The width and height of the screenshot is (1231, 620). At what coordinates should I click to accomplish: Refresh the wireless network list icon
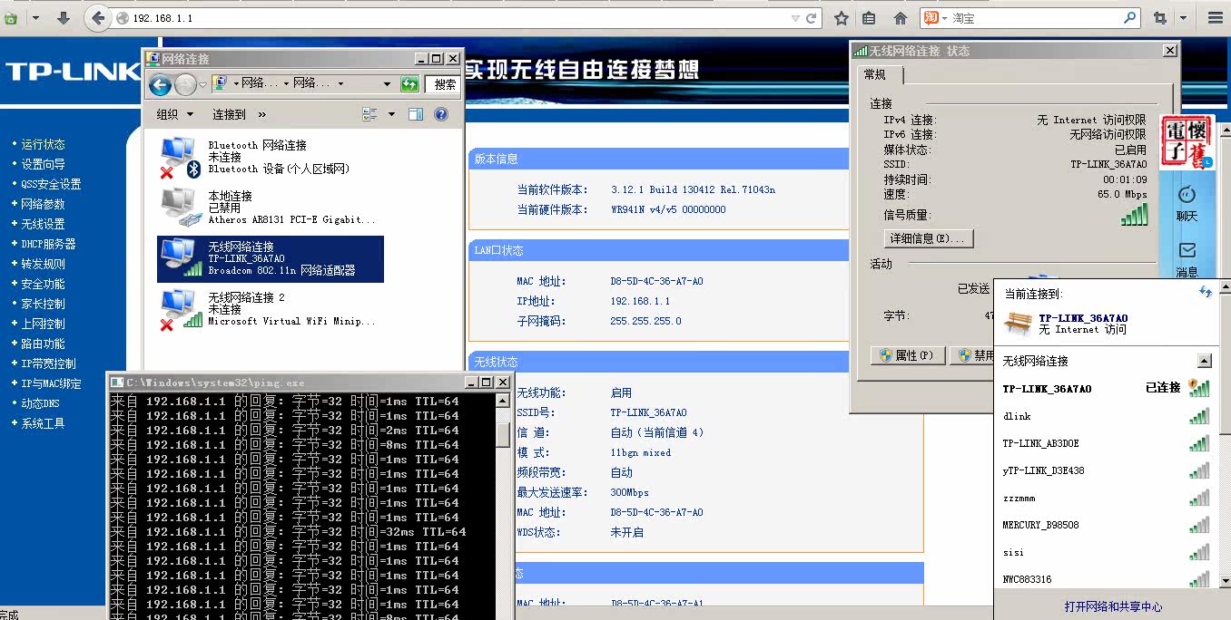coord(1205,292)
